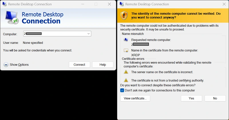Click the Connect button
Screen dimensions: 229x120
click(79, 65)
